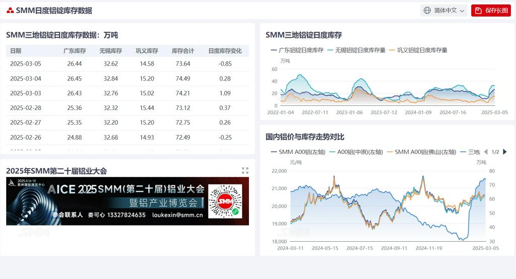Viewport: 516px width, 279px height.
Task: Click the 2024-09-11 axis label
Action: (394, 248)
